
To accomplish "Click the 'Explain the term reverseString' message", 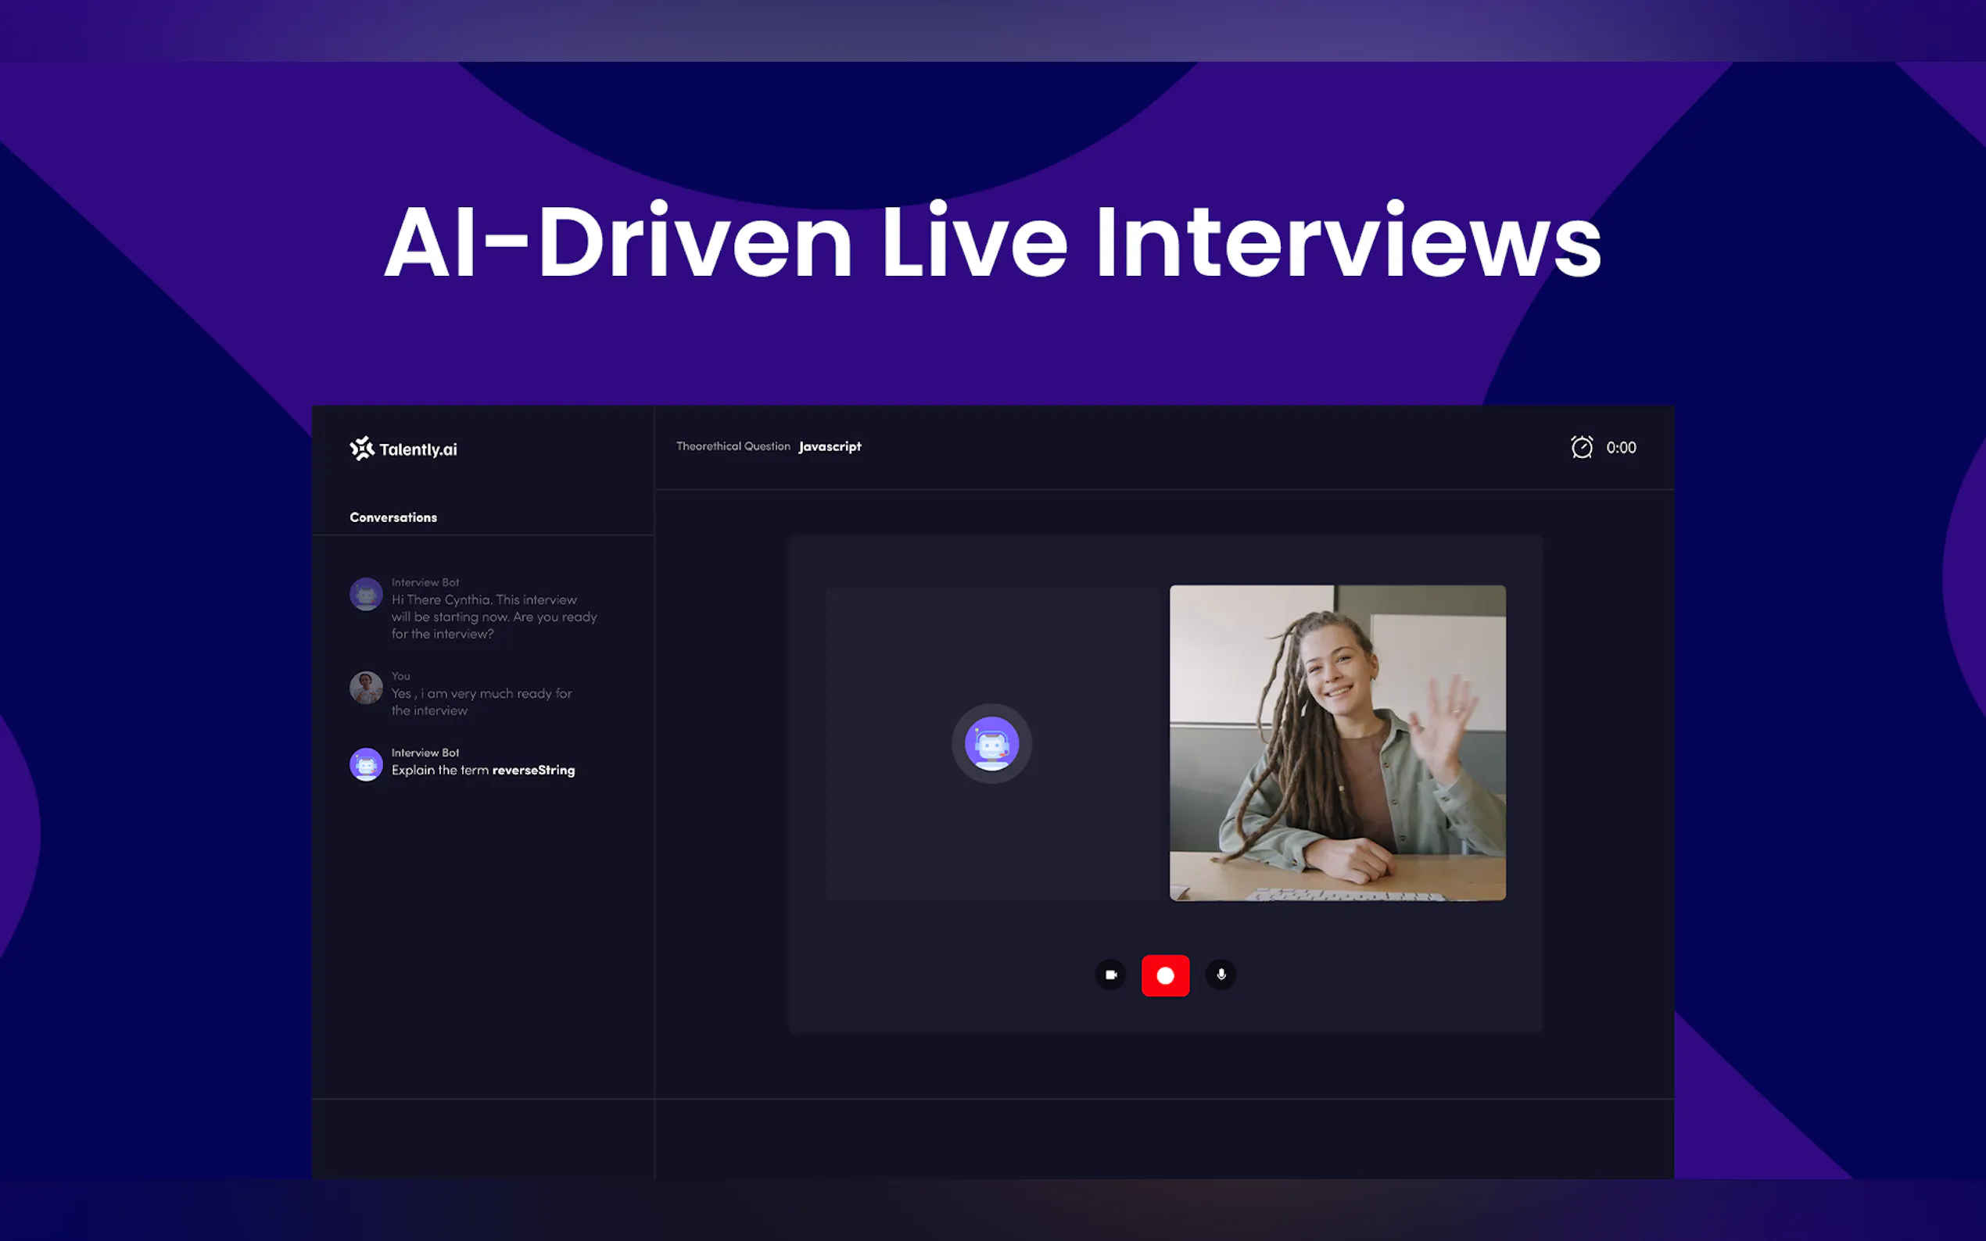I will (482, 771).
